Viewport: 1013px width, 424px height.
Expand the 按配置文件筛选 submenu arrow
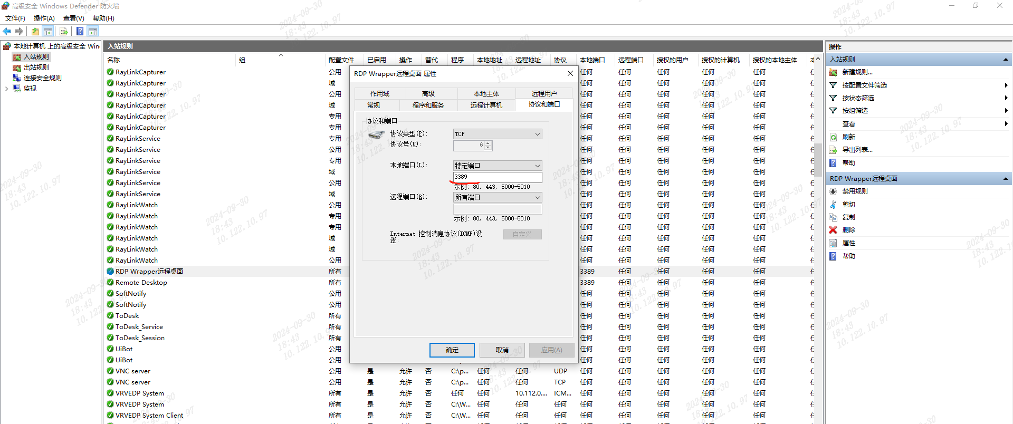(1006, 85)
